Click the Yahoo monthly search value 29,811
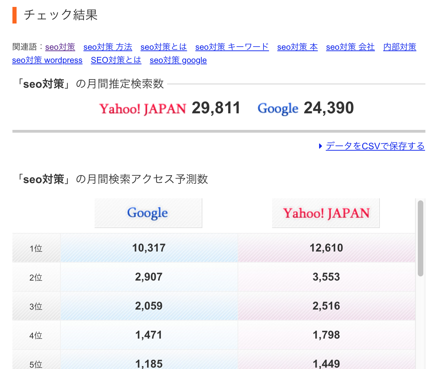433x369 pixels. tap(216, 108)
